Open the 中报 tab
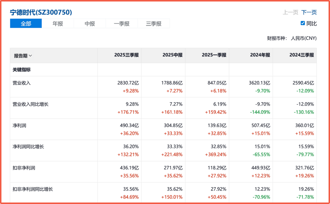The height and width of the screenshot is (204, 330). pyautogui.click(x=90, y=24)
